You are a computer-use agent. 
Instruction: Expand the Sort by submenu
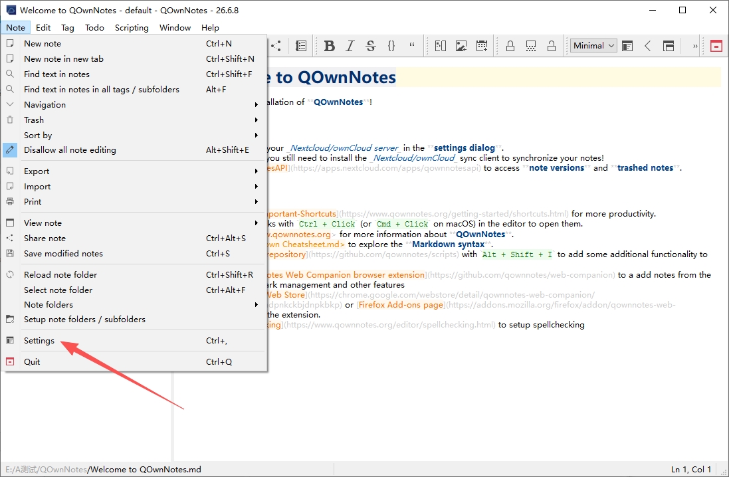(x=134, y=136)
